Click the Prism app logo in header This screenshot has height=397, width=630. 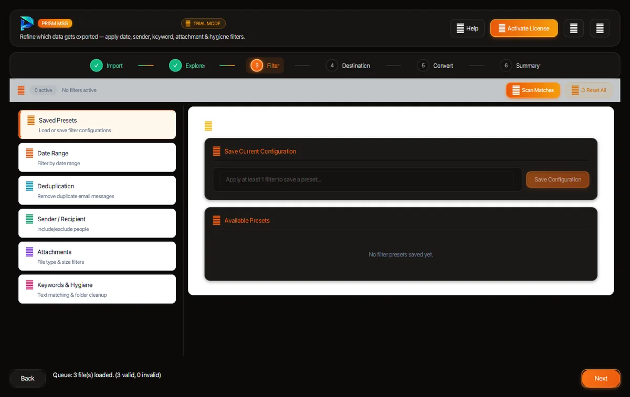27,24
